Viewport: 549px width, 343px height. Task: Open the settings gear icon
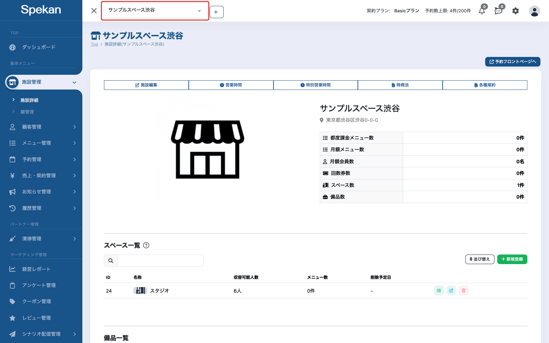tap(515, 11)
